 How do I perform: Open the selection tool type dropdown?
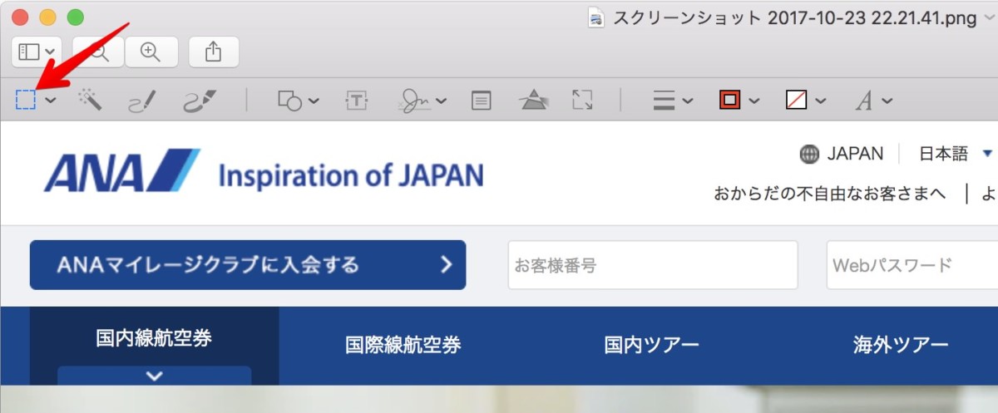coord(52,101)
